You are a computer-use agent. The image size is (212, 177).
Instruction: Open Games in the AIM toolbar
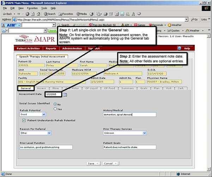point(140,25)
